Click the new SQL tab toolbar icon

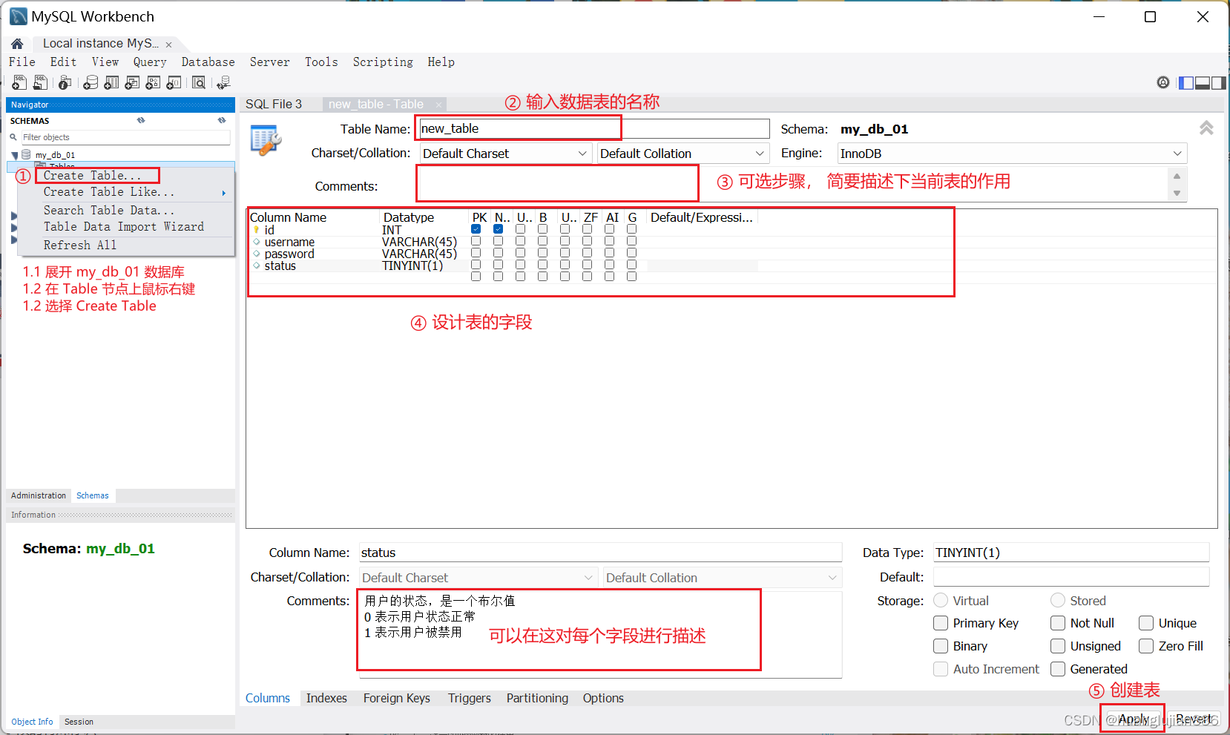tap(19, 82)
